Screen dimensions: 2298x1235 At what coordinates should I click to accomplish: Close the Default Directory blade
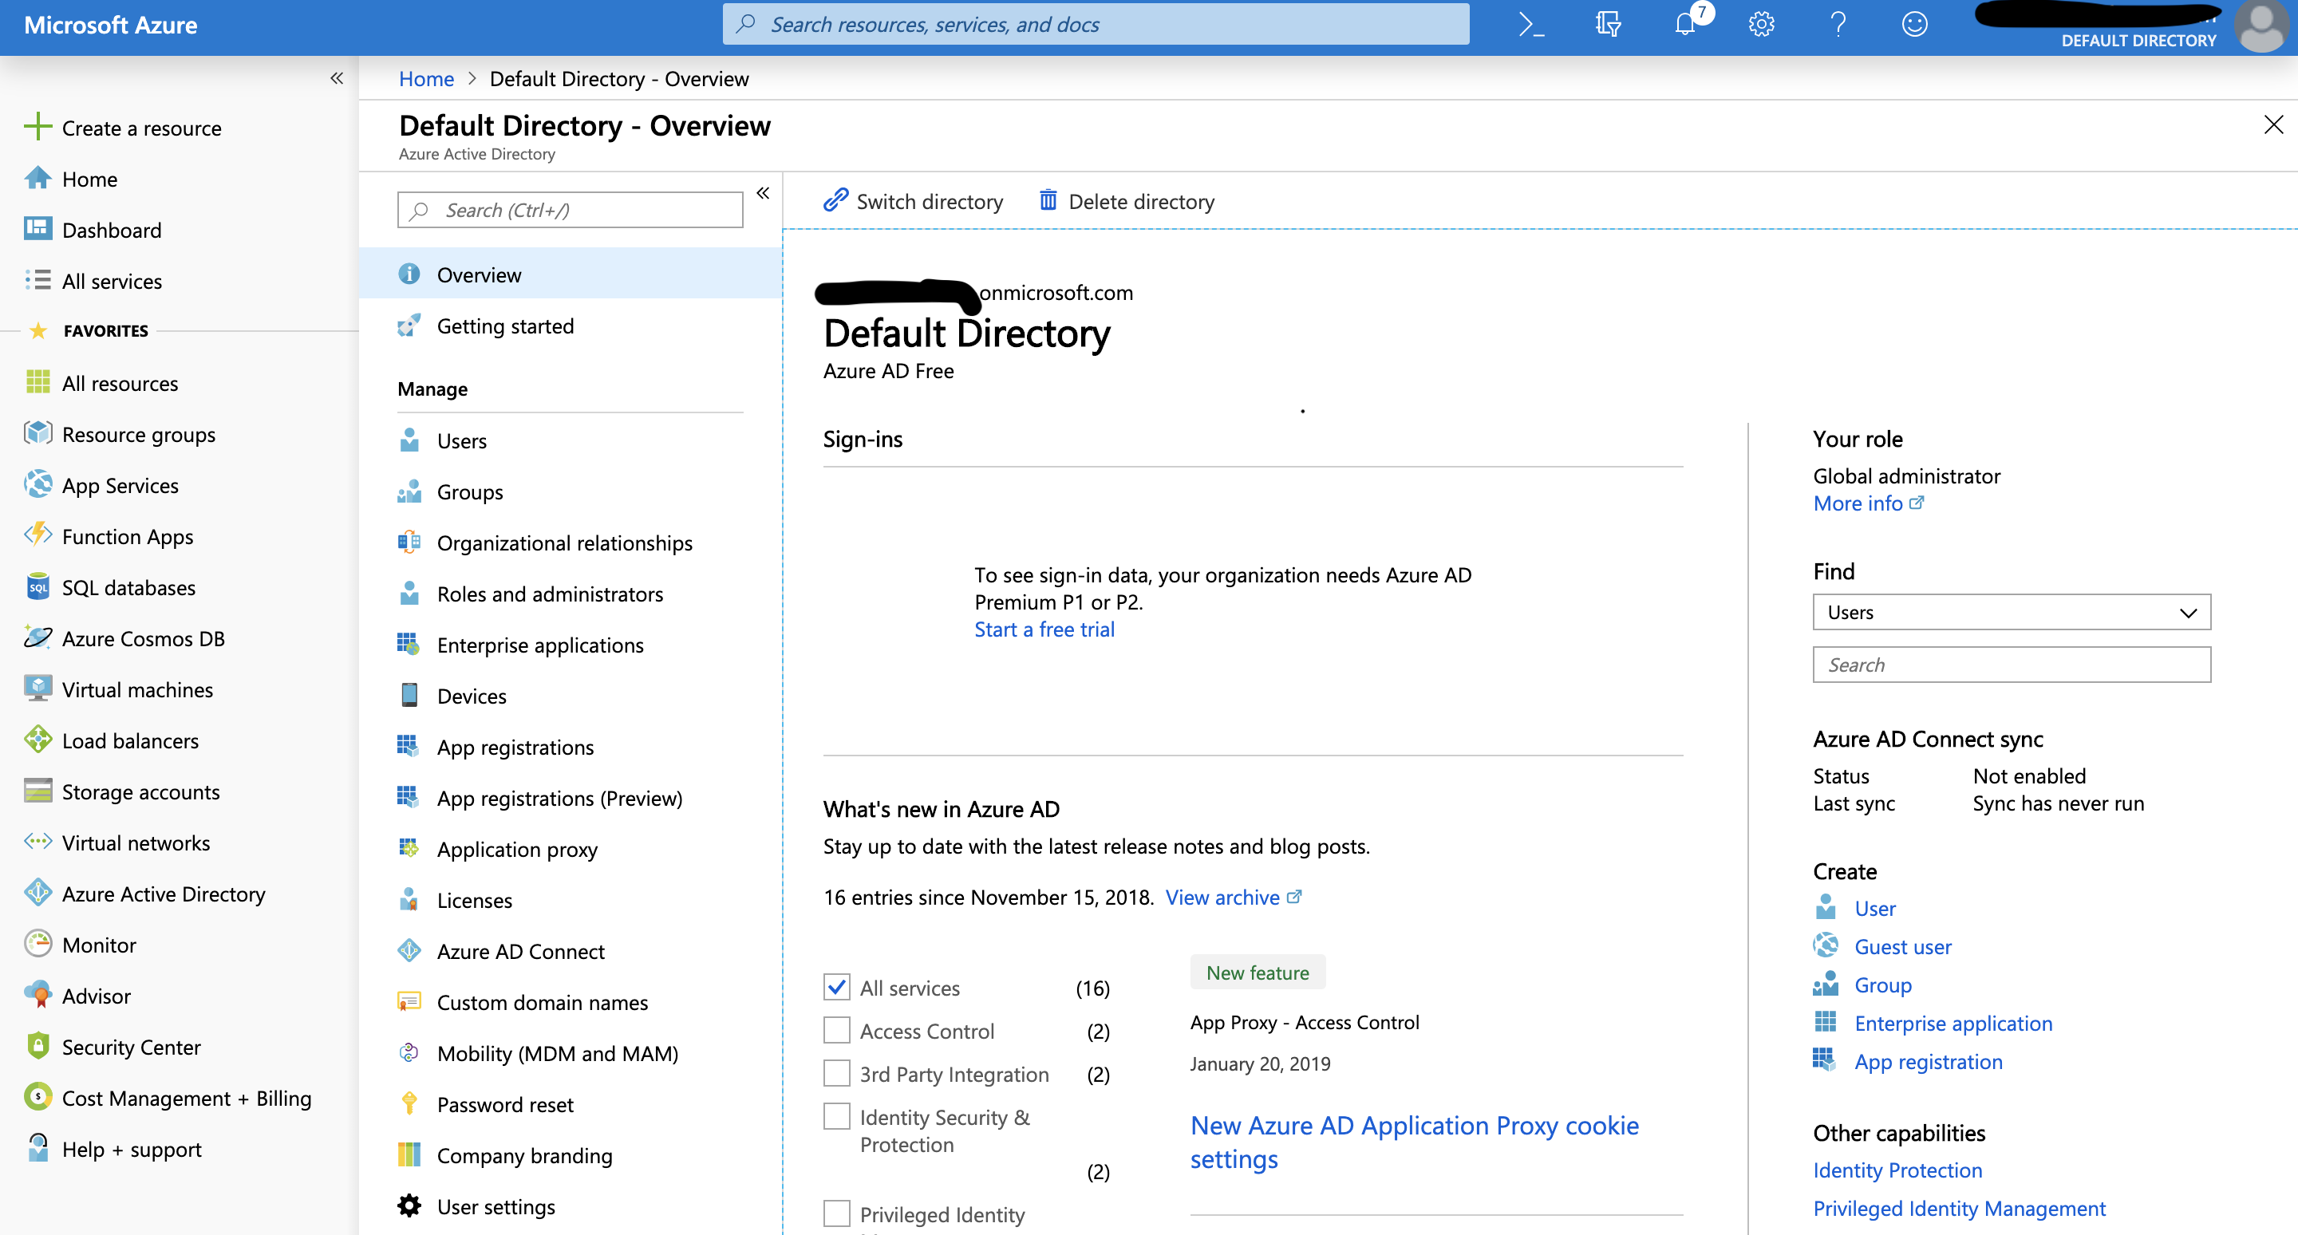(2274, 124)
